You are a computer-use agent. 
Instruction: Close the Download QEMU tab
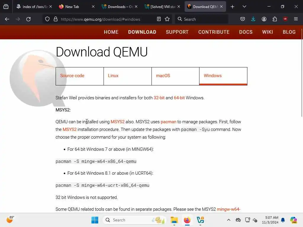pos(221,7)
